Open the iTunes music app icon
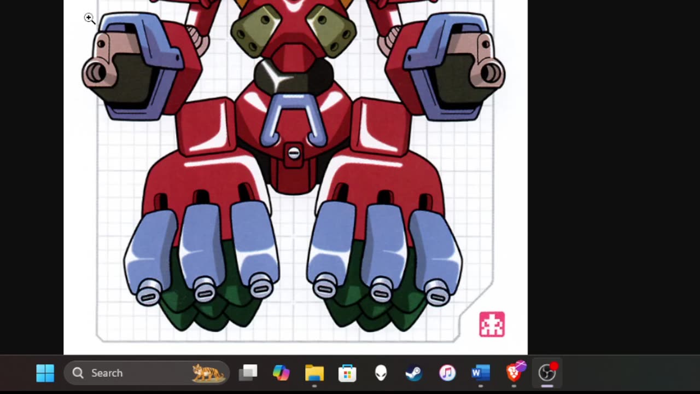The height and width of the screenshot is (394, 700). coord(447,373)
